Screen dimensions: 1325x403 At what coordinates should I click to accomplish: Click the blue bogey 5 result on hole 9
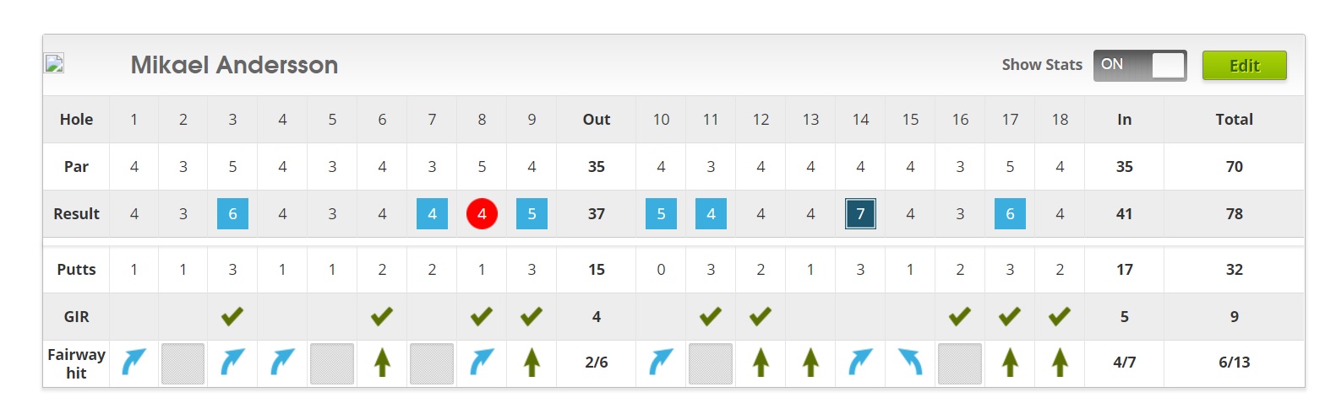tap(532, 214)
